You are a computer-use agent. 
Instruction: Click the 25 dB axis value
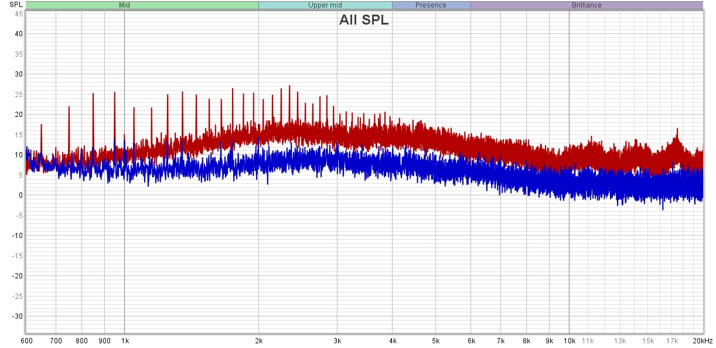(x=19, y=95)
